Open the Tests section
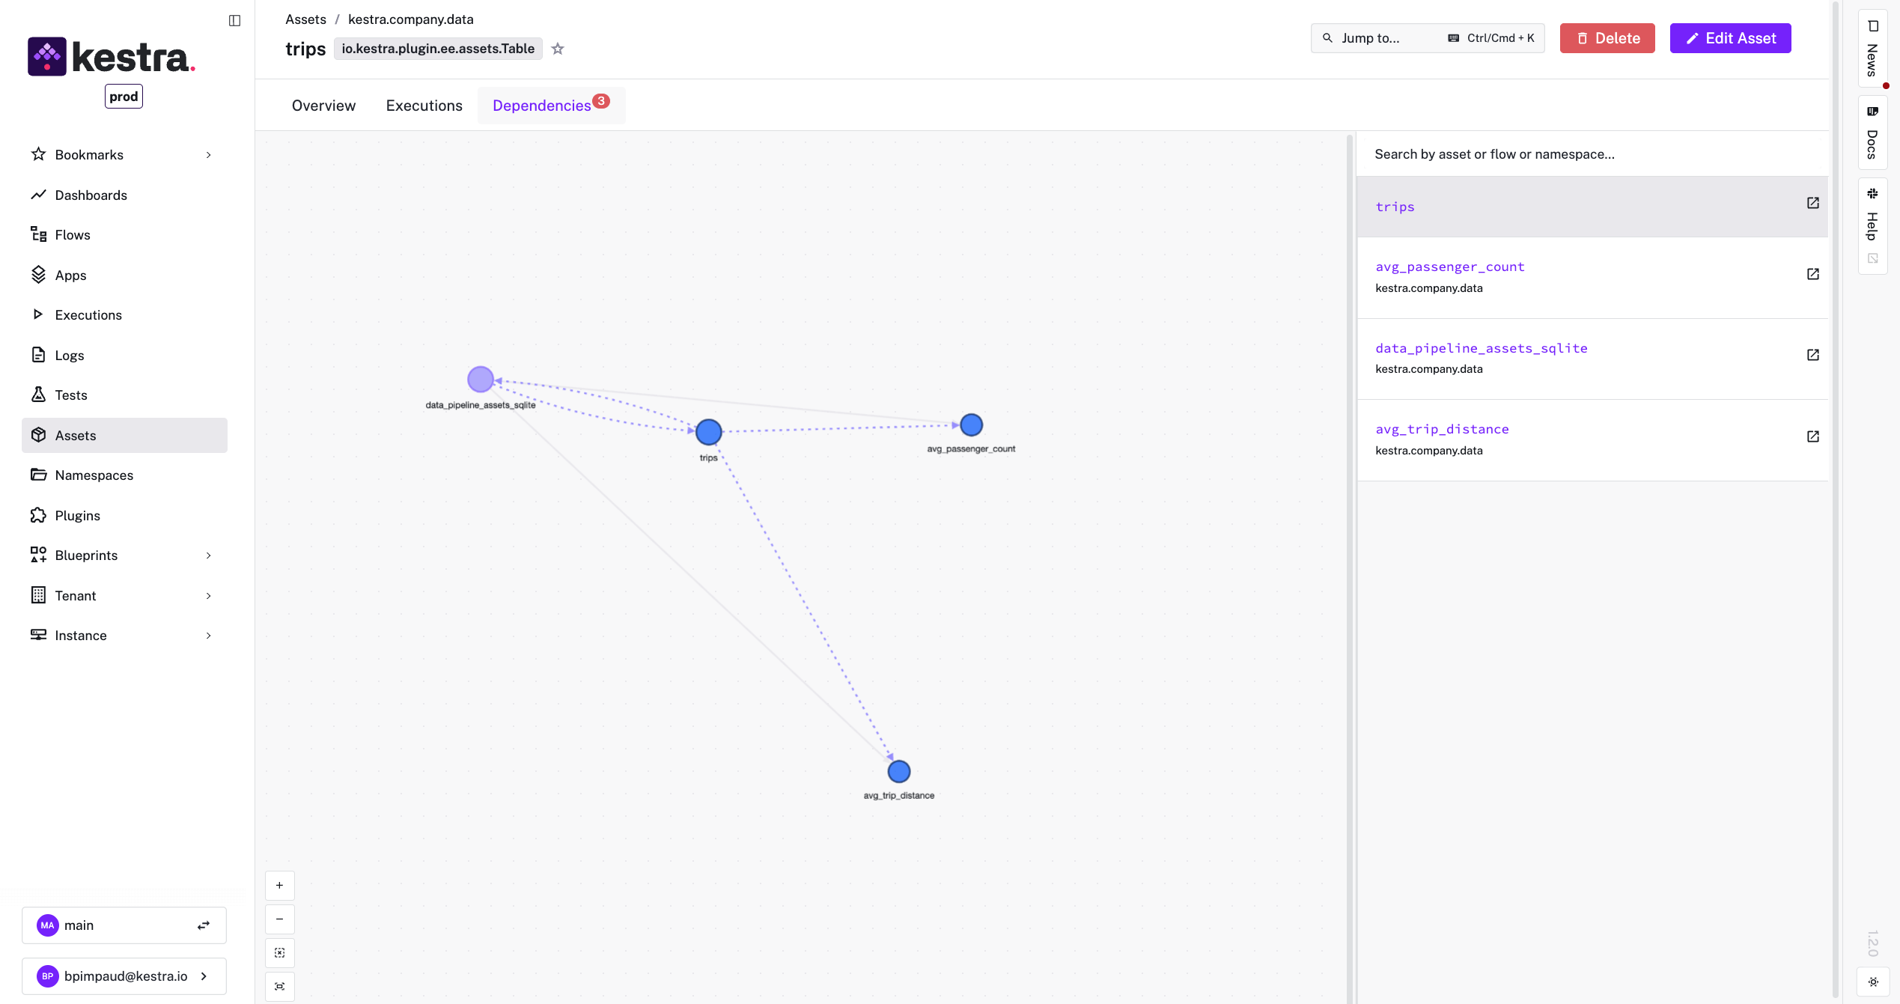Screen dimensions: 1900x1004 (x=70, y=395)
